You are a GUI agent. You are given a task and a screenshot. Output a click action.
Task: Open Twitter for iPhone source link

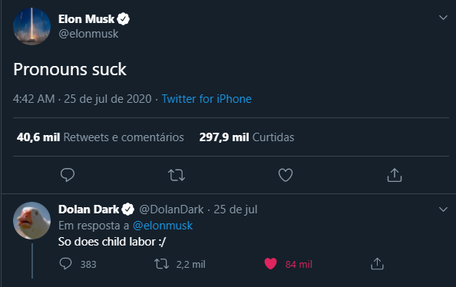tap(207, 99)
